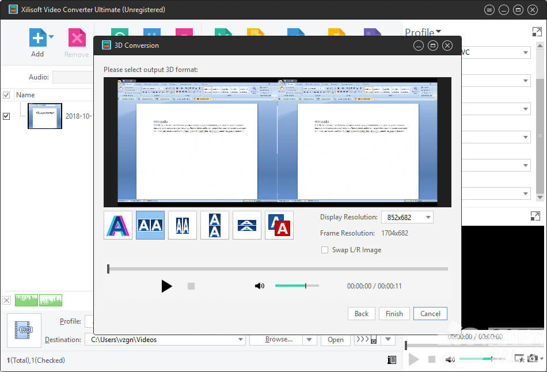Screen dimensions: 547x372
Task: Click the Profile panel vertical scrollbar
Action: tap(540, 122)
